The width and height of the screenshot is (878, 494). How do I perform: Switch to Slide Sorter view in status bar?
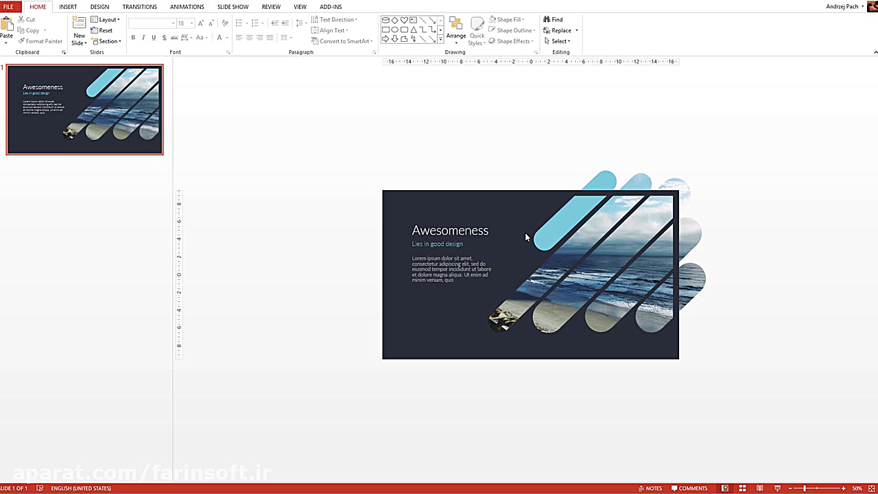(x=742, y=489)
